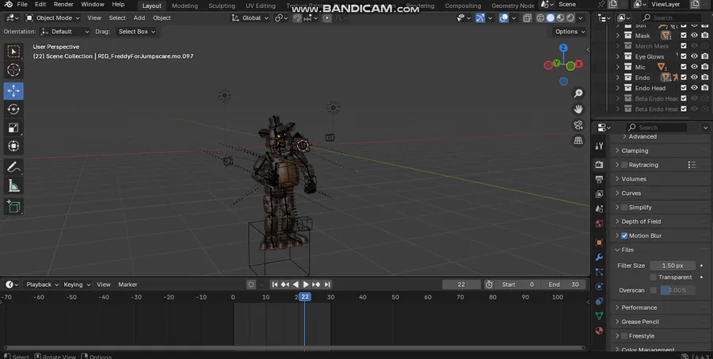Switch orthographic/perspective grid icon
The width and height of the screenshot is (713, 359).
(578, 140)
